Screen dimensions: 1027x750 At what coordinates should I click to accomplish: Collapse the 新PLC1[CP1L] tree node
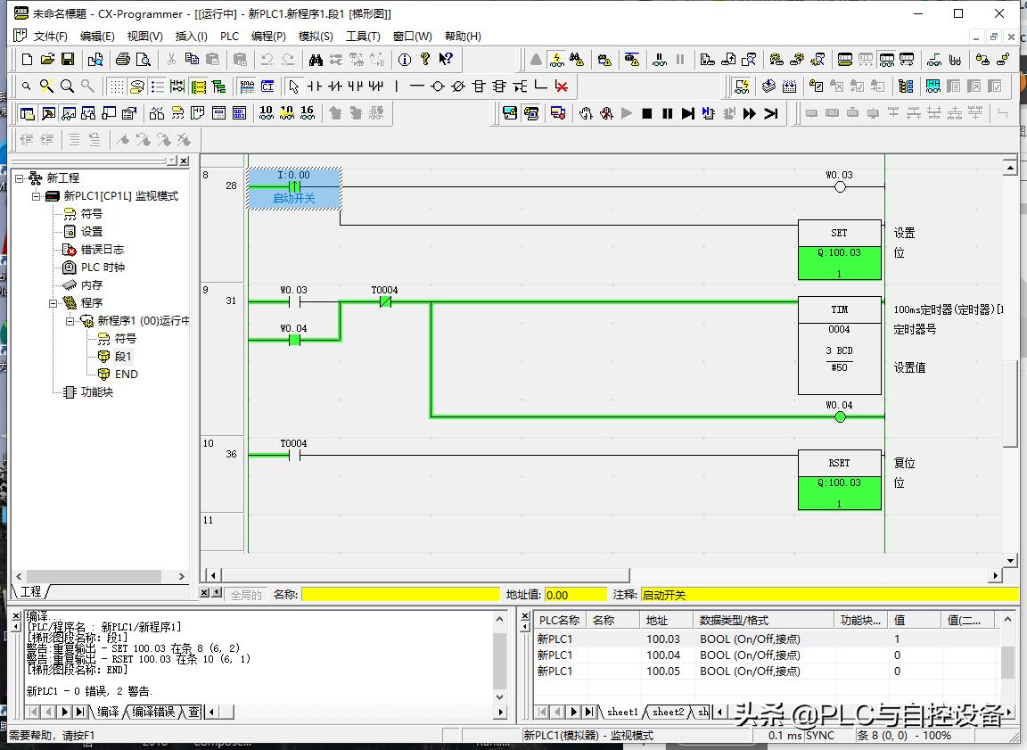point(36,196)
